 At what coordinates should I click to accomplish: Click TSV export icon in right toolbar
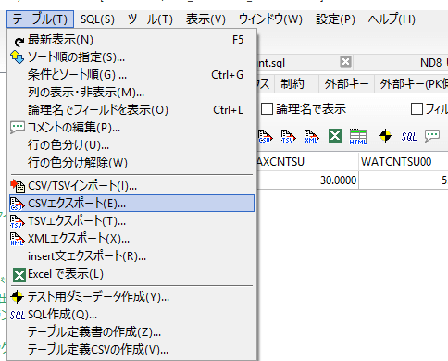[x=288, y=136]
